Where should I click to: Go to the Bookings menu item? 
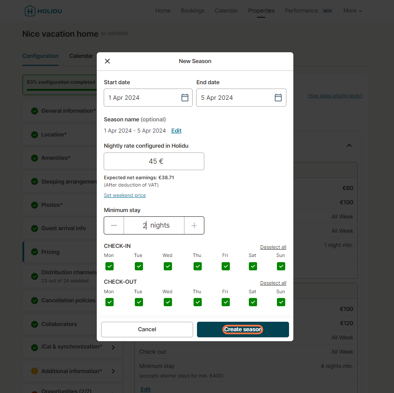point(192,11)
